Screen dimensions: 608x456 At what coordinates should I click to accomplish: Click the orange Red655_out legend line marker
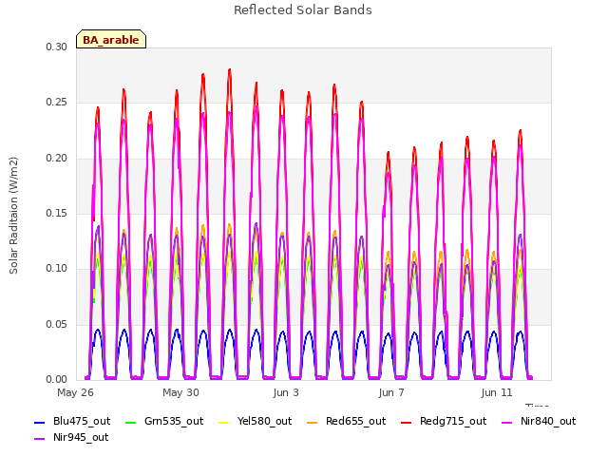click(x=312, y=423)
